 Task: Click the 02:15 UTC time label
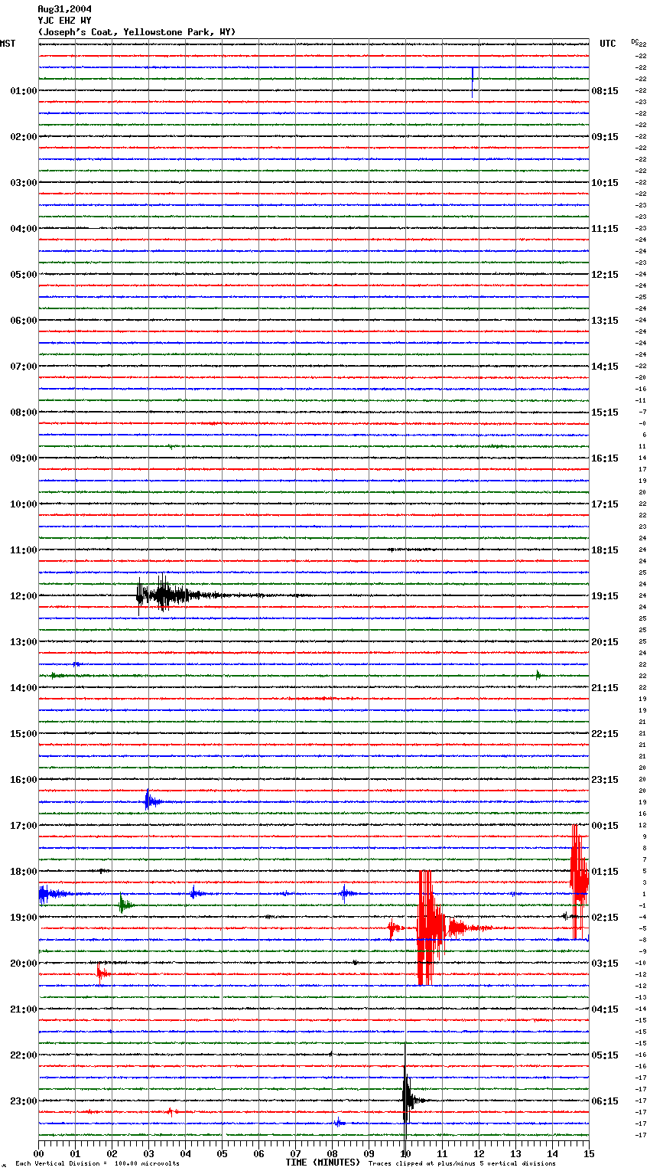click(x=605, y=917)
